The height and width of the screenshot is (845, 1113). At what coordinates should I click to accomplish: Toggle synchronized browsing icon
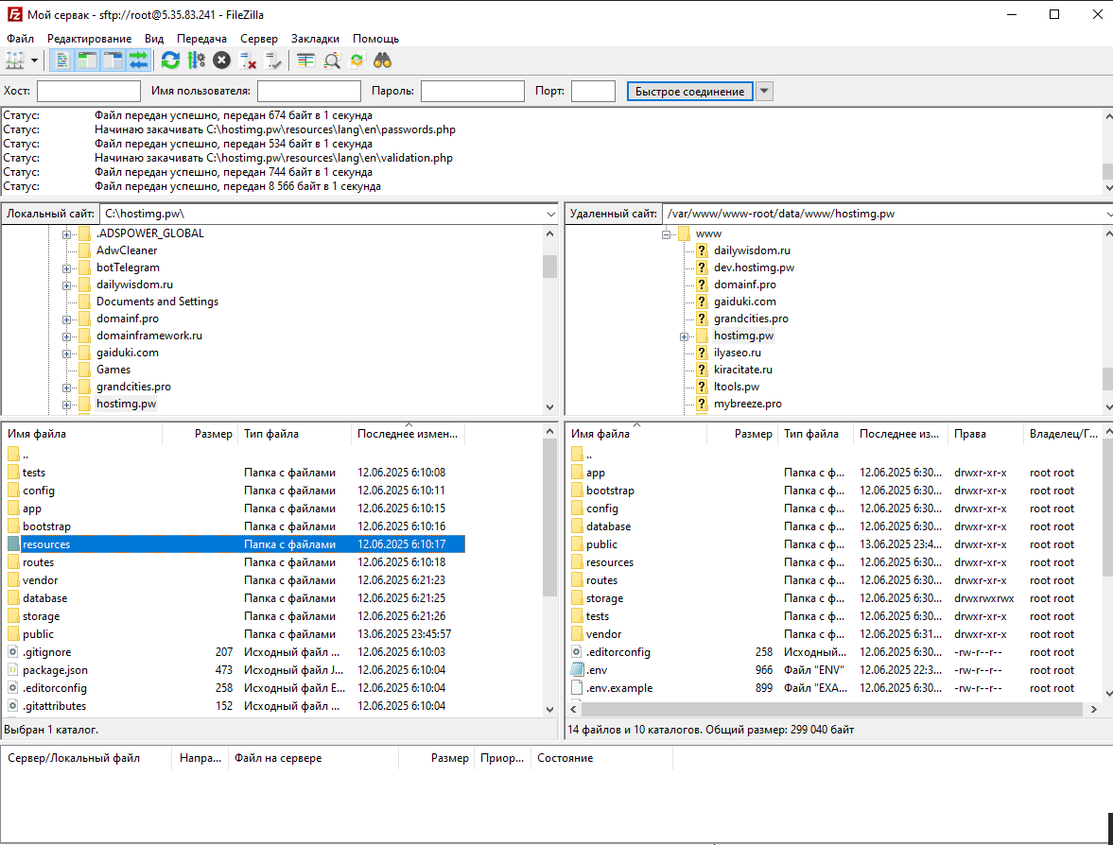(x=357, y=60)
